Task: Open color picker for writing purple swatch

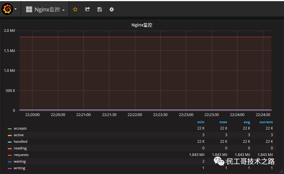Action: 10,169
